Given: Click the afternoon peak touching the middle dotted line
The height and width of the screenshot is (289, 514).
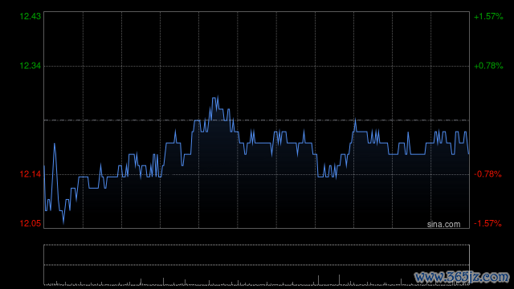Looking at the screenshot, I should click(355, 120).
